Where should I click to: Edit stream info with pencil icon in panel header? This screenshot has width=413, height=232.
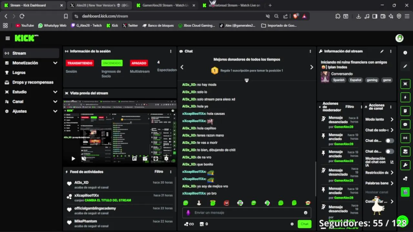382,51
